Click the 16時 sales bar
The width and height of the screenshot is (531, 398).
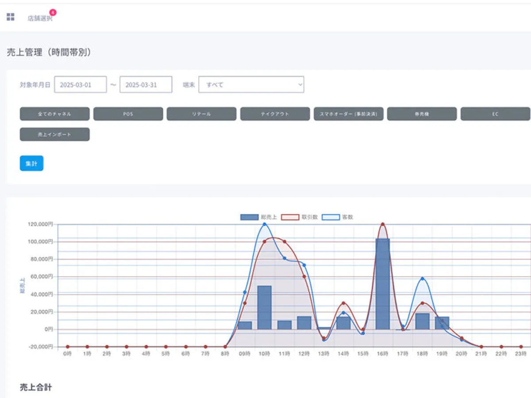click(x=382, y=284)
